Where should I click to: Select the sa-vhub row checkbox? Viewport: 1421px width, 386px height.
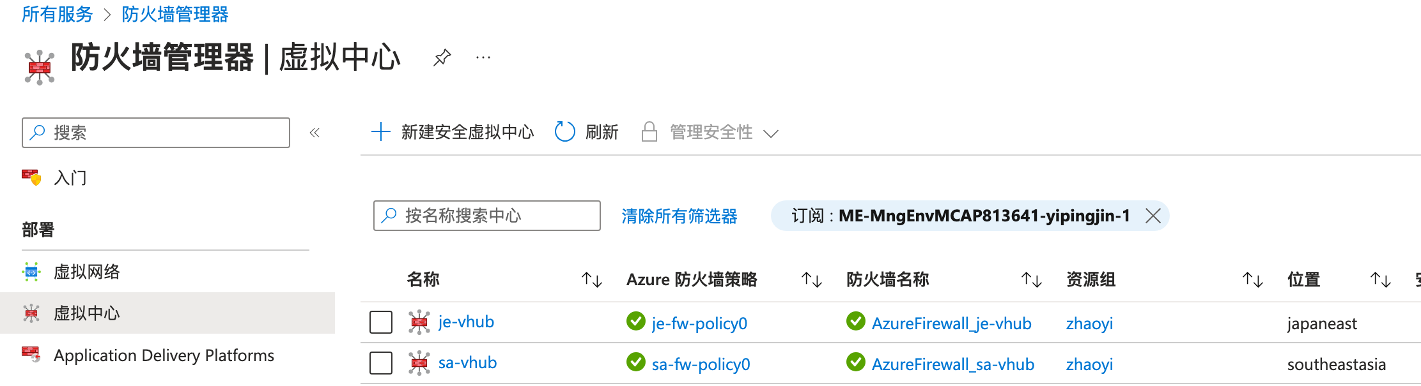click(x=381, y=363)
